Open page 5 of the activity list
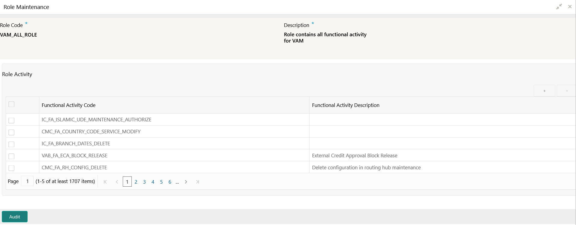The height and width of the screenshot is (225, 576). click(x=161, y=182)
